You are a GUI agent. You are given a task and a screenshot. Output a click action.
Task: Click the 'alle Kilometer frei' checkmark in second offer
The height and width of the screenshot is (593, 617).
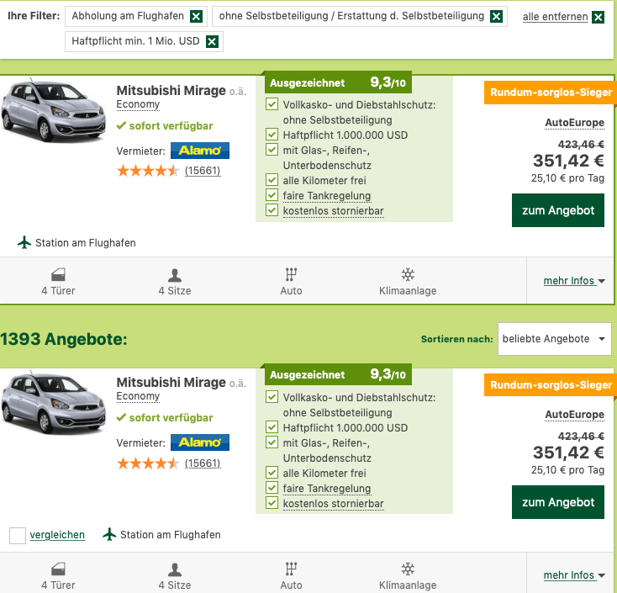[x=272, y=472]
